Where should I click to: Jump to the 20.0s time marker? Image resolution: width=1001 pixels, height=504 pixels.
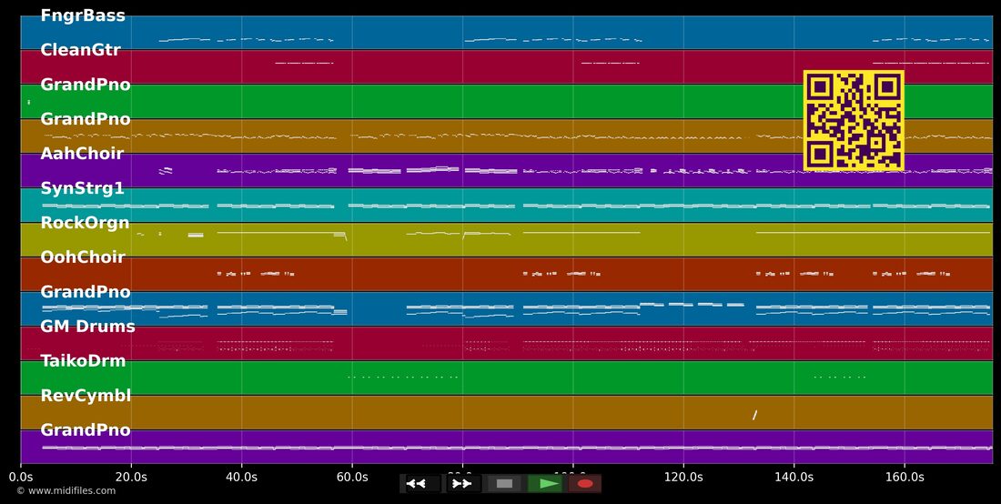pyautogui.click(x=132, y=477)
